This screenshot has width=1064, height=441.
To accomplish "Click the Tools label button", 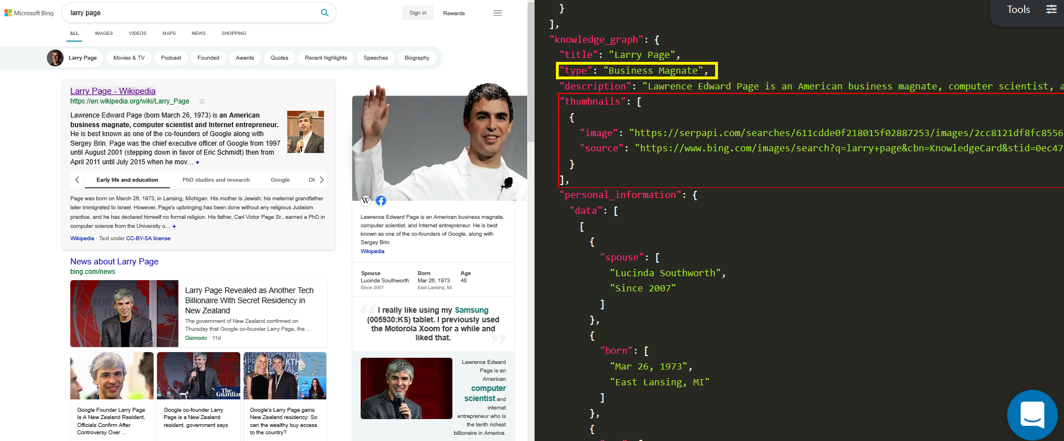I will pos(1018,10).
